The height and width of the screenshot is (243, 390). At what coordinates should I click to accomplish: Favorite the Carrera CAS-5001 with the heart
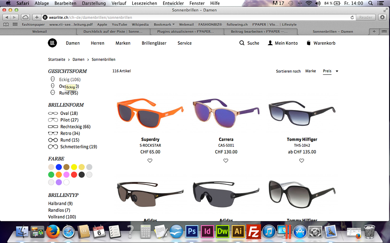[x=226, y=160]
